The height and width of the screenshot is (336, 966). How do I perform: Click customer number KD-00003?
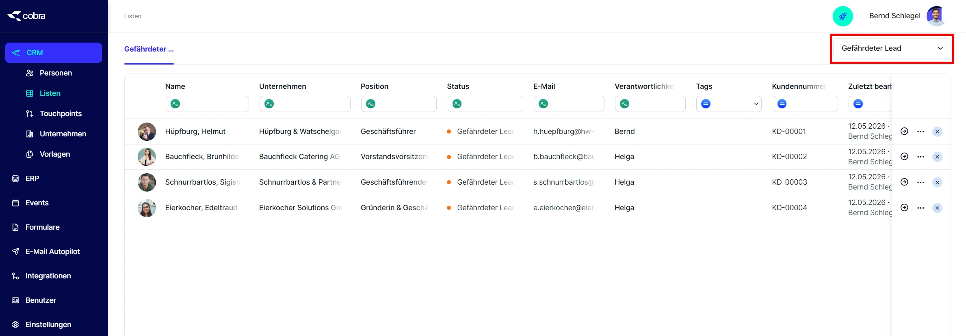tap(789, 182)
